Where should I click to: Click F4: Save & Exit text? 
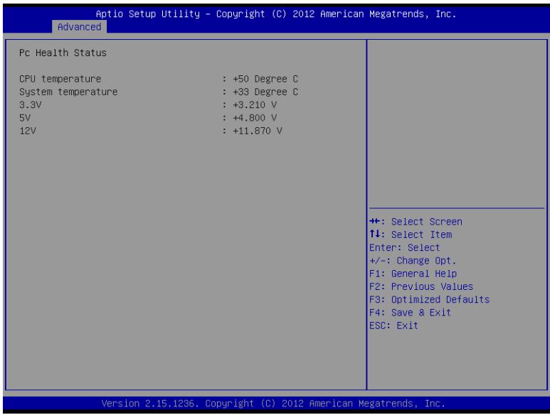(410, 313)
